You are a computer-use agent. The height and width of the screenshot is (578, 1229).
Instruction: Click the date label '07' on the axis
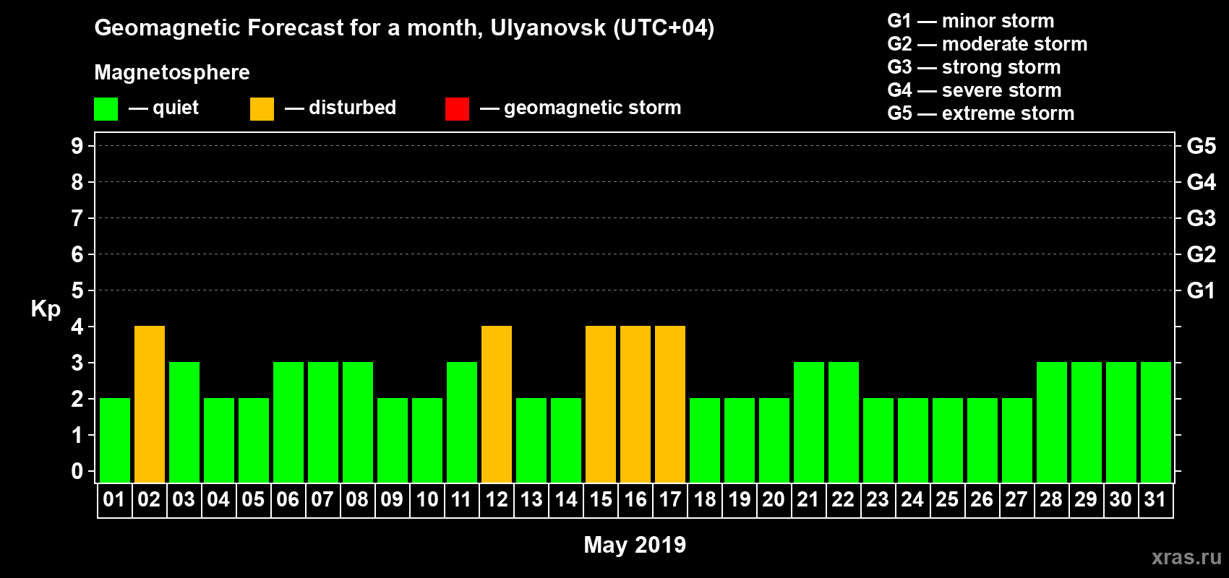[x=322, y=500]
